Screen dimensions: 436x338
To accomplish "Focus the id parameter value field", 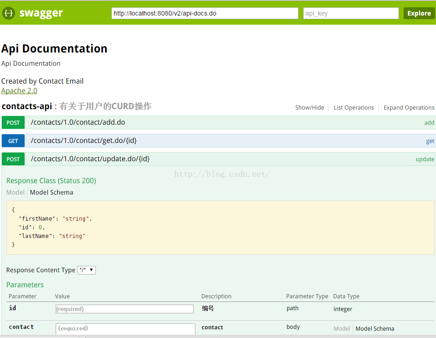I will tap(125, 309).
